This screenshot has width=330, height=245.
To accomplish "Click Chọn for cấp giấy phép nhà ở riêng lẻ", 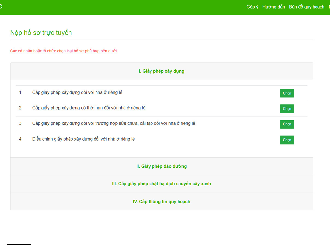I will tap(287, 93).
